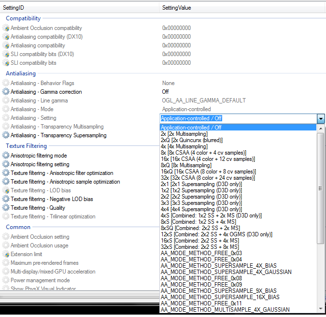Choose 32xS Combined 2x2 SS + 8x MS
Screen dimensions: 326x317
(238, 247)
